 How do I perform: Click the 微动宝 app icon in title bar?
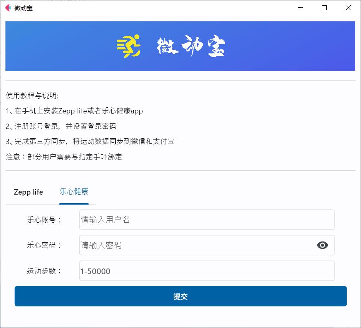coord(8,8)
